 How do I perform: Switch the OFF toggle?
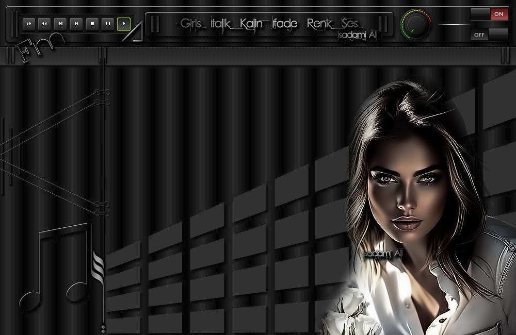[489, 35]
